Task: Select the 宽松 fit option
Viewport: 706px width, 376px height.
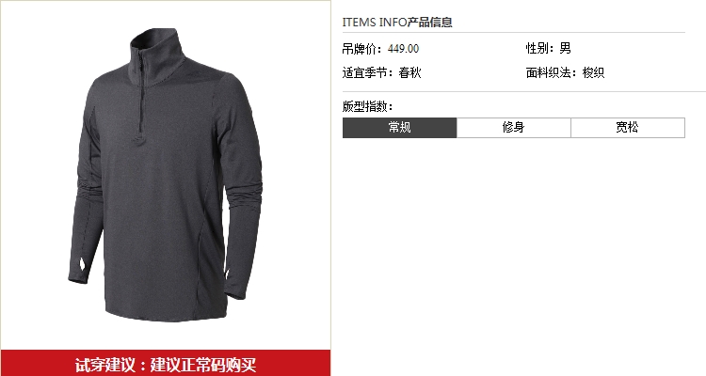Action: (x=628, y=128)
